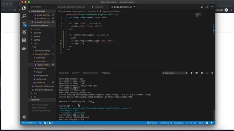Click the phoenix_deploy_web breadcrumb segment
This screenshot has height=131, width=234.
73,11
